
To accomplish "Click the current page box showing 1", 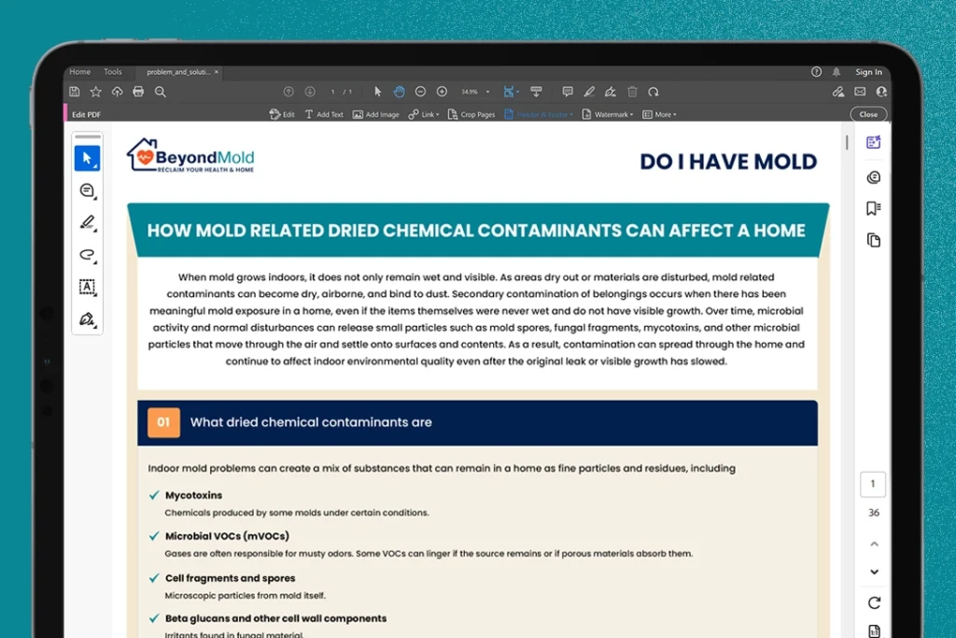I will click(873, 484).
